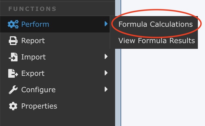This screenshot has width=205, height=126.
Task: Click the Import file arrow icon
Action: click(x=13, y=57)
